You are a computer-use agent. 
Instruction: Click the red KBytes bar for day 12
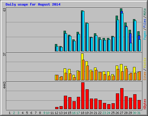coord(57,108)
